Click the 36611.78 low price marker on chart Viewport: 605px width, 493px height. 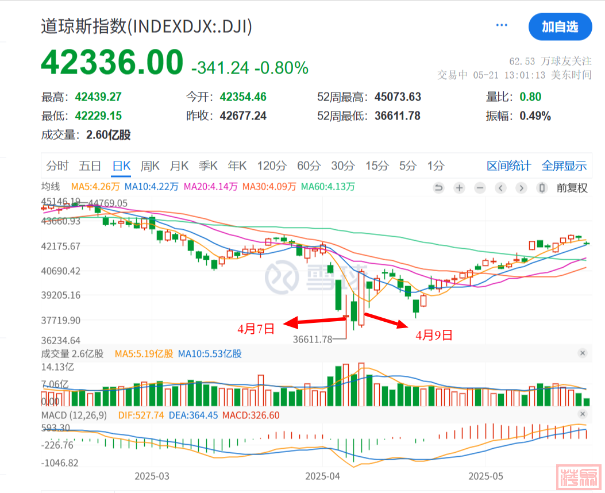313,339
